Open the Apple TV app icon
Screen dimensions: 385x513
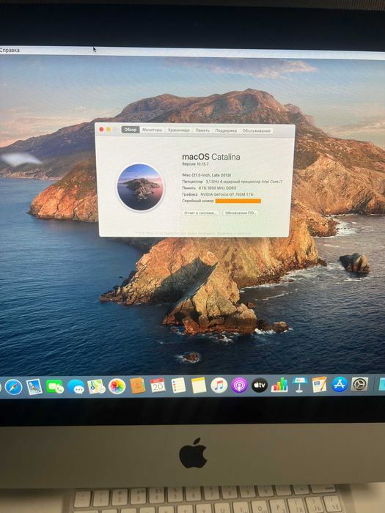coord(260,385)
